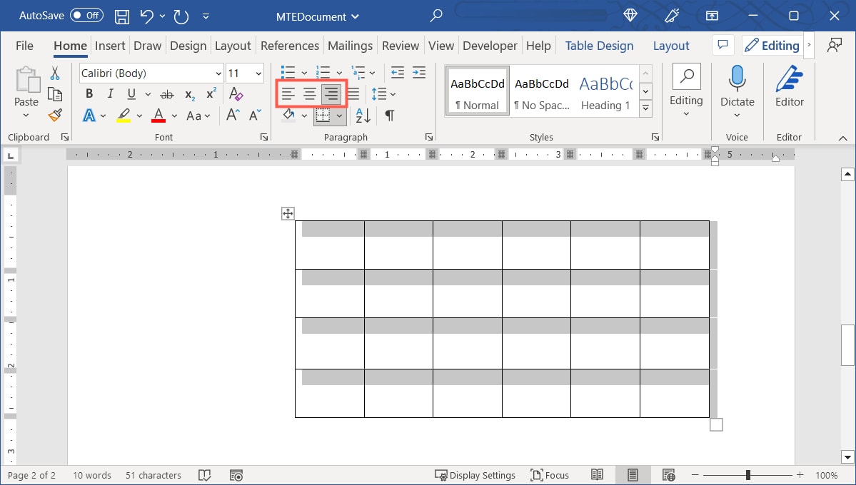Open the Mailings ribbon tab

pyautogui.click(x=350, y=45)
